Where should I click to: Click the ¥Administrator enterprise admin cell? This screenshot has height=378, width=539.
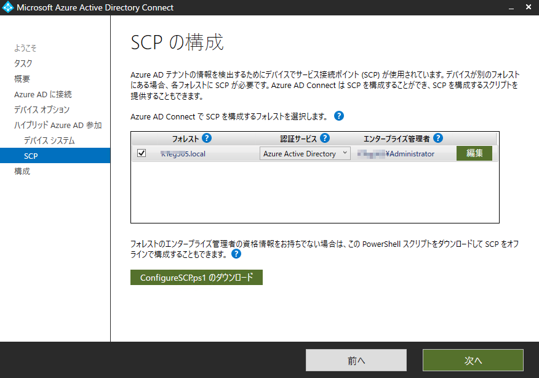tap(396, 154)
